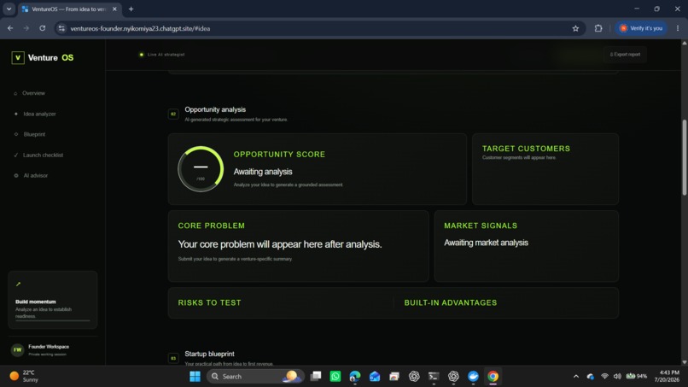Click the volume icon in the tray
Image resolution: width=688 pixels, height=387 pixels.
coord(617,377)
